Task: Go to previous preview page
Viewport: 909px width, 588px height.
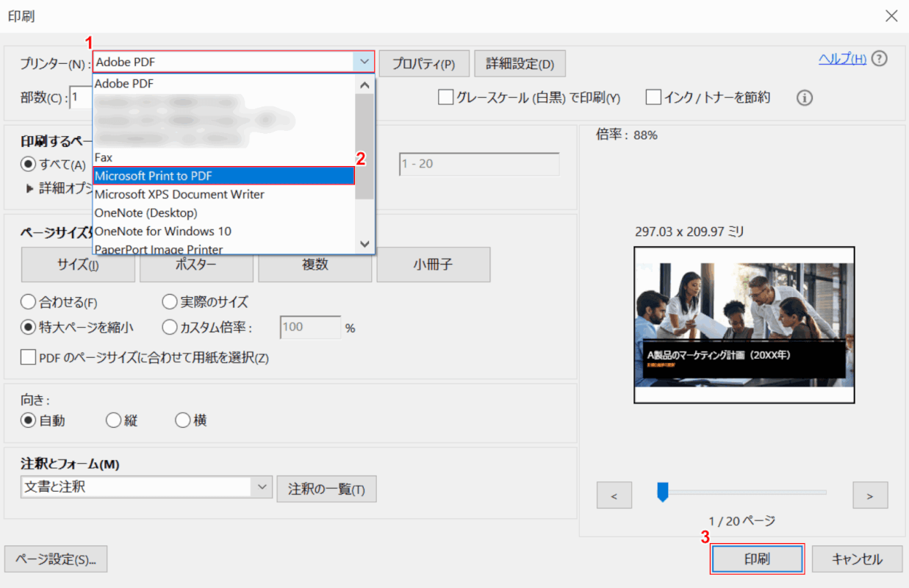Action: tap(614, 495)
